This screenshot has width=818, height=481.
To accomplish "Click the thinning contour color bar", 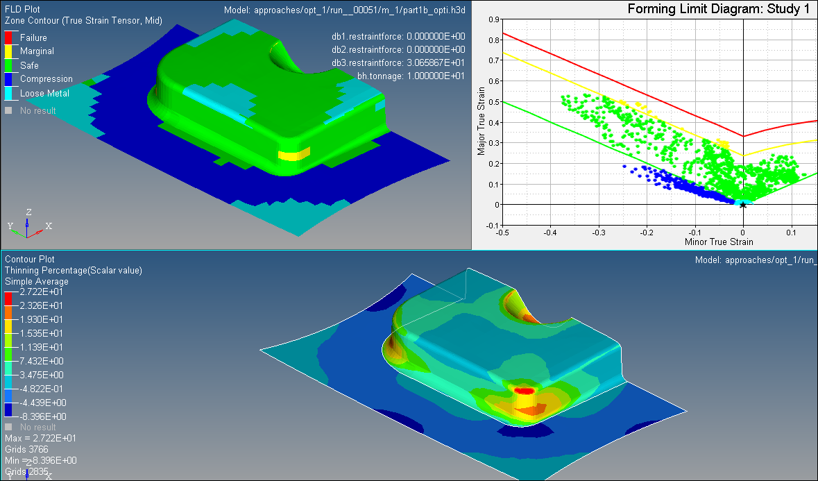I will click(x=8, y=354).
